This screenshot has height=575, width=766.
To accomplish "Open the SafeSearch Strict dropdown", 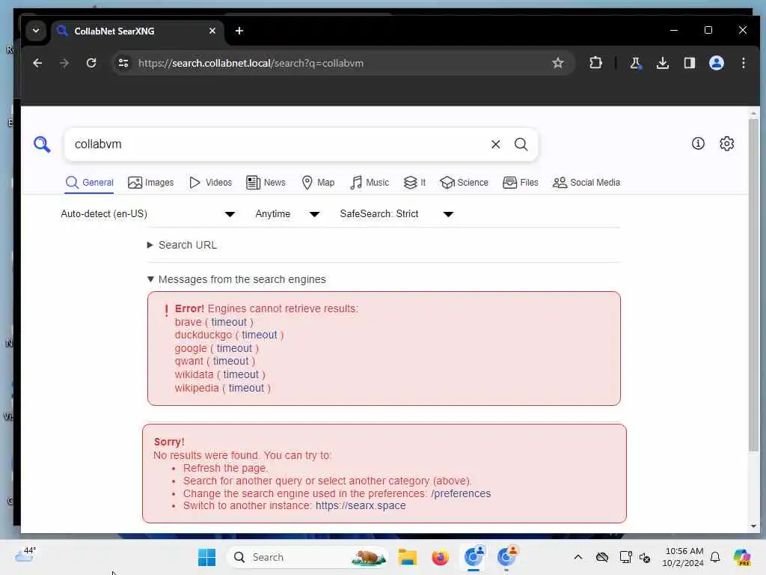I will [396, 213].
